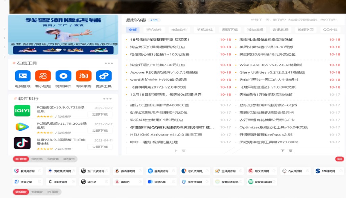The width and height of the screenshot is (346, 198).
Task: Select the 每日推荐 navigation tab
Action: point(21,159)
